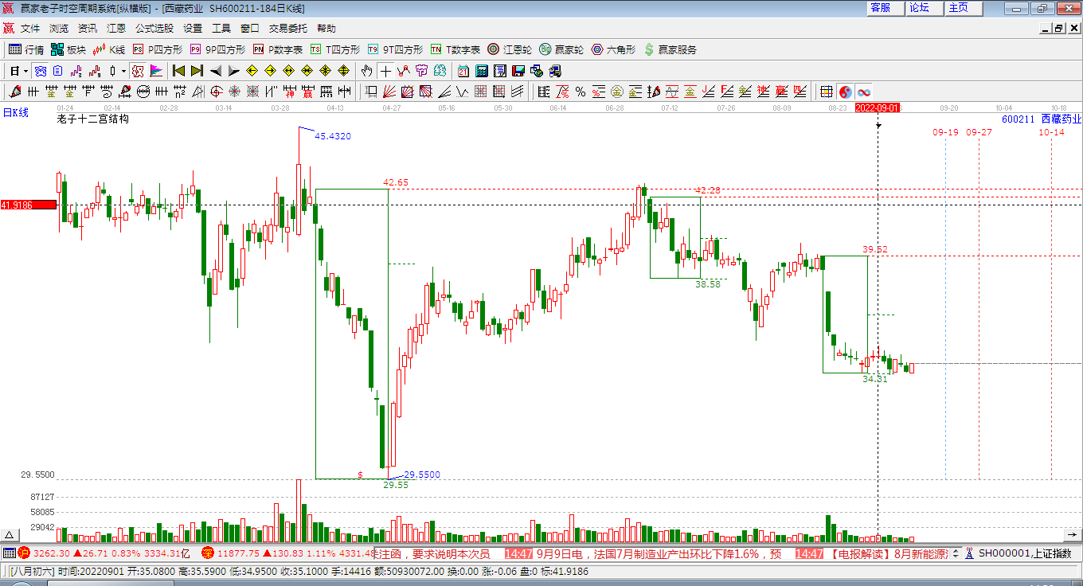Open the 浏览 menu
The image size is (1083, 586).
point(59,28)
